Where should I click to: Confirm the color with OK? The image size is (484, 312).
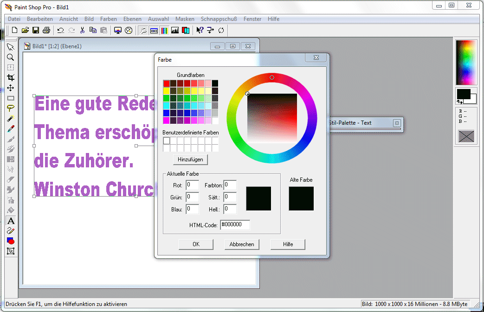point(196,244)
